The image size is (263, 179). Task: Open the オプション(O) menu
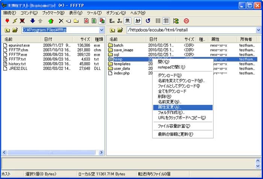[116, 13]
